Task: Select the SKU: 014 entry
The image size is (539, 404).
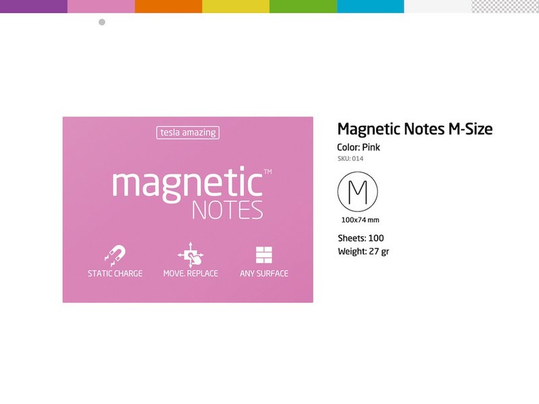Action: (x=351, y=159)
